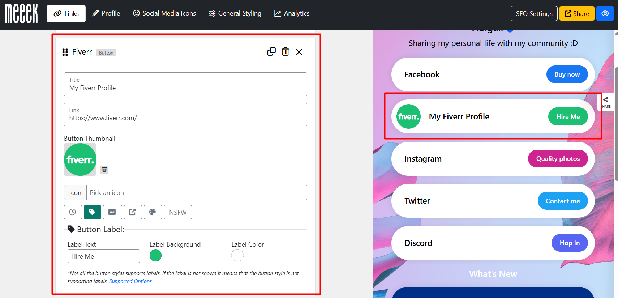Grab the Fiverr block drag handle

point(65,52)
